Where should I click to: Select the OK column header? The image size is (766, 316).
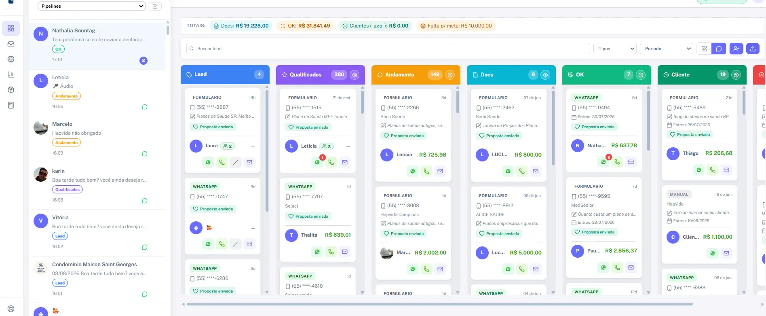click(607, 74)
